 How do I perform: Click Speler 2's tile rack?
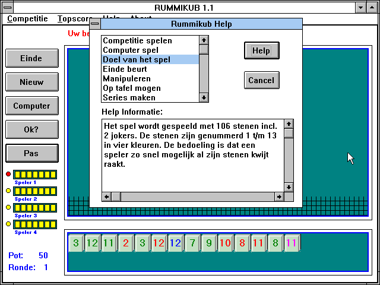tap(35, 191)
